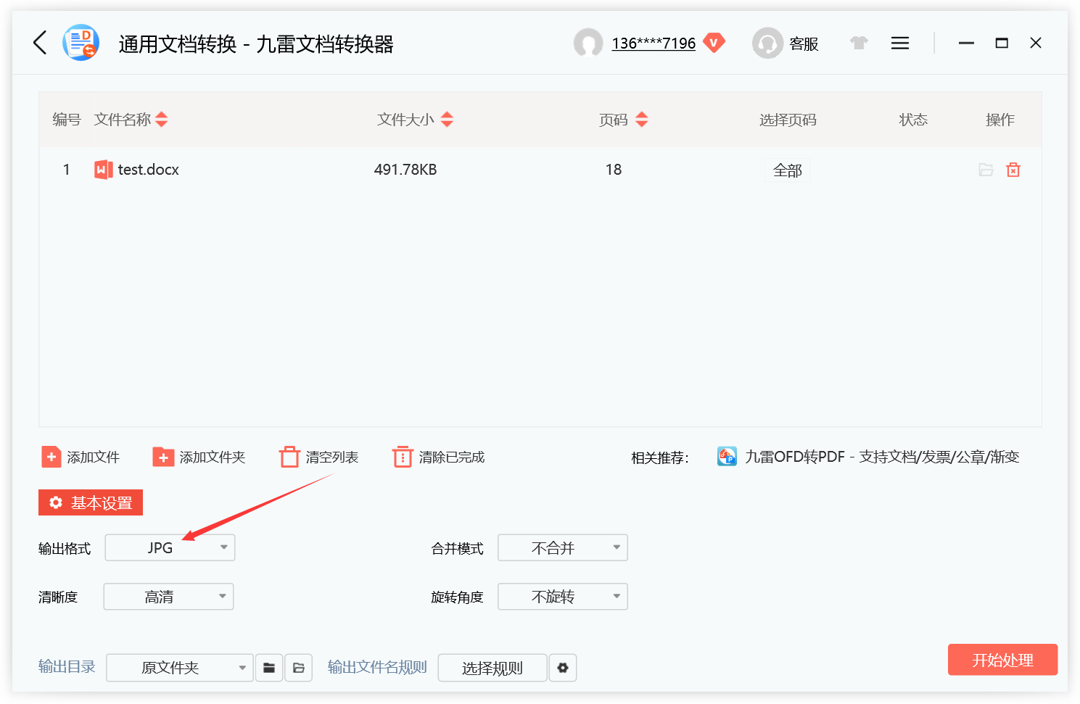Click the 清晰度 label
The image size is (1080, 704).
58,597
